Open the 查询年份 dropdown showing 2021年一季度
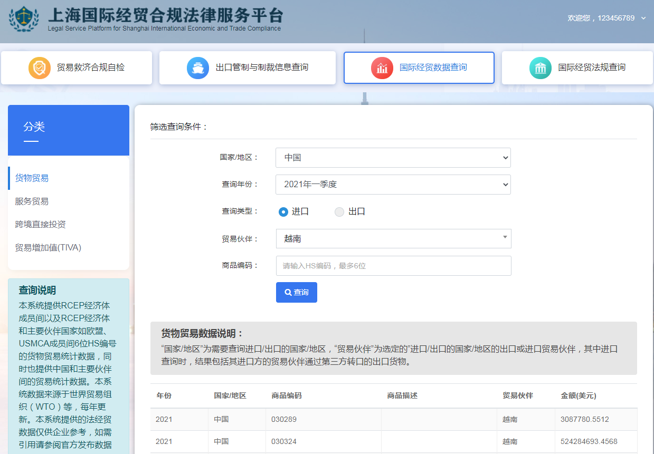 coord(393,185)
